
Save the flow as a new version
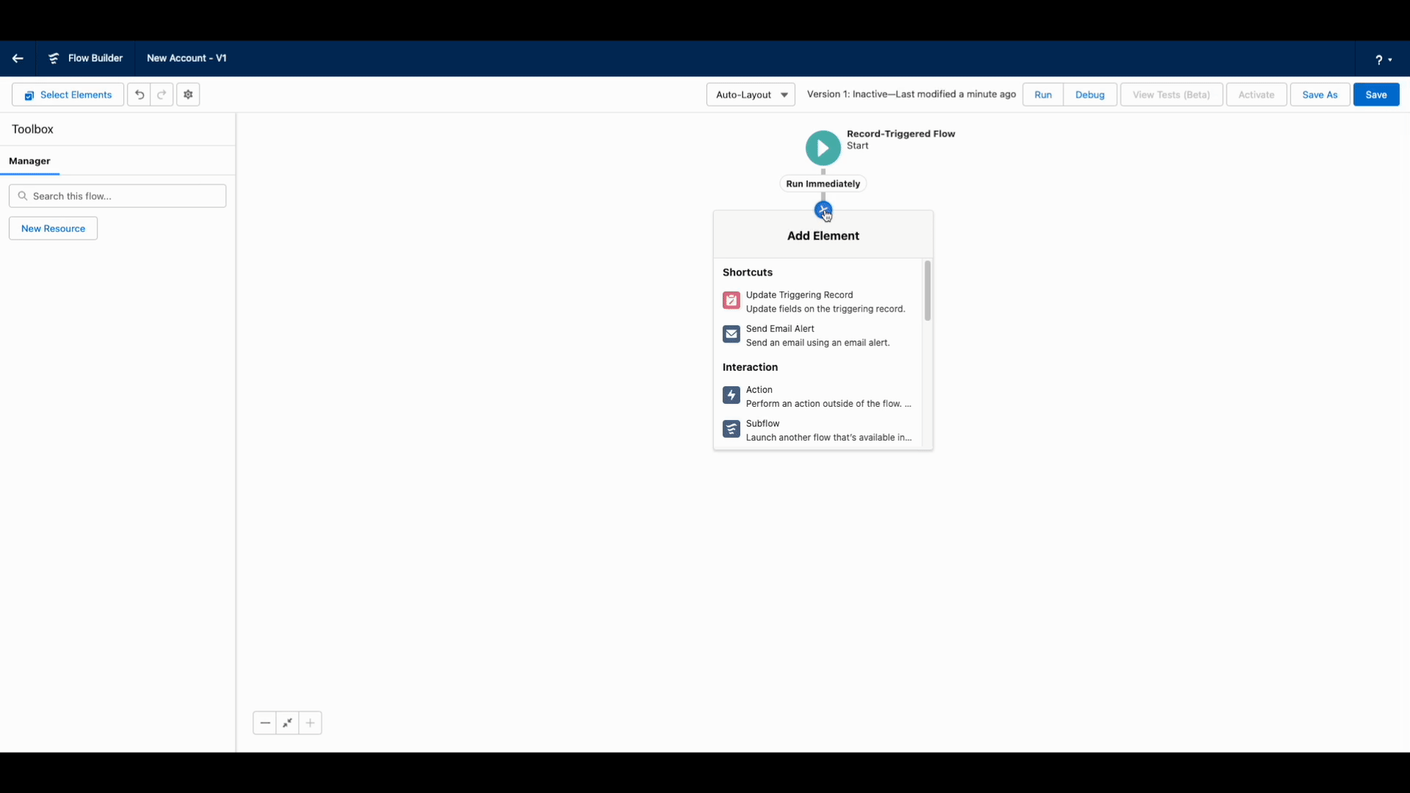(1320, 94)
